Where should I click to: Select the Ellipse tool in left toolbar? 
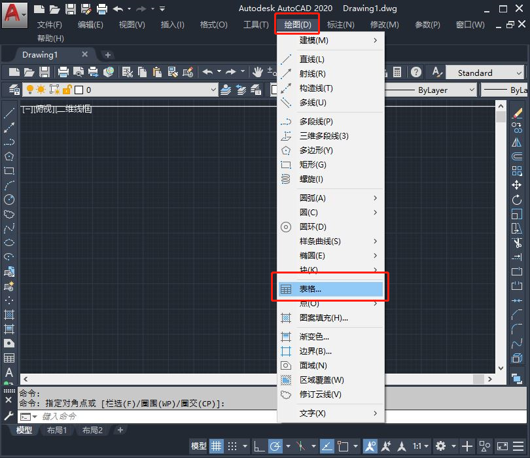[9, 243]
